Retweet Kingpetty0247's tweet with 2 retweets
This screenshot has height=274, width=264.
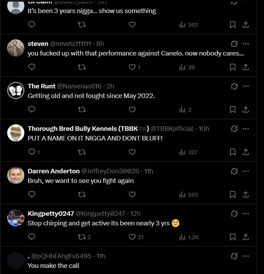pos(82,237)
